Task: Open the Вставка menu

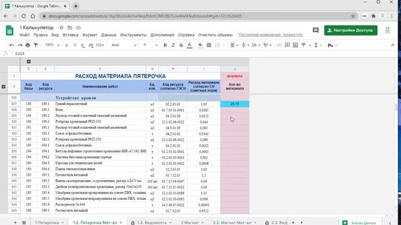Action: coord(71,35)
